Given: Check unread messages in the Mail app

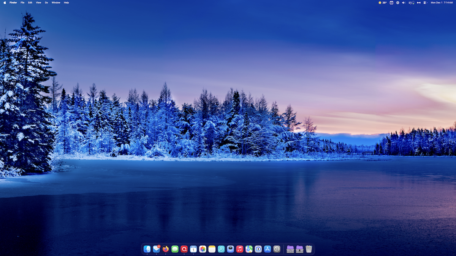Looking at the screenshot, I should pos(157,249).
